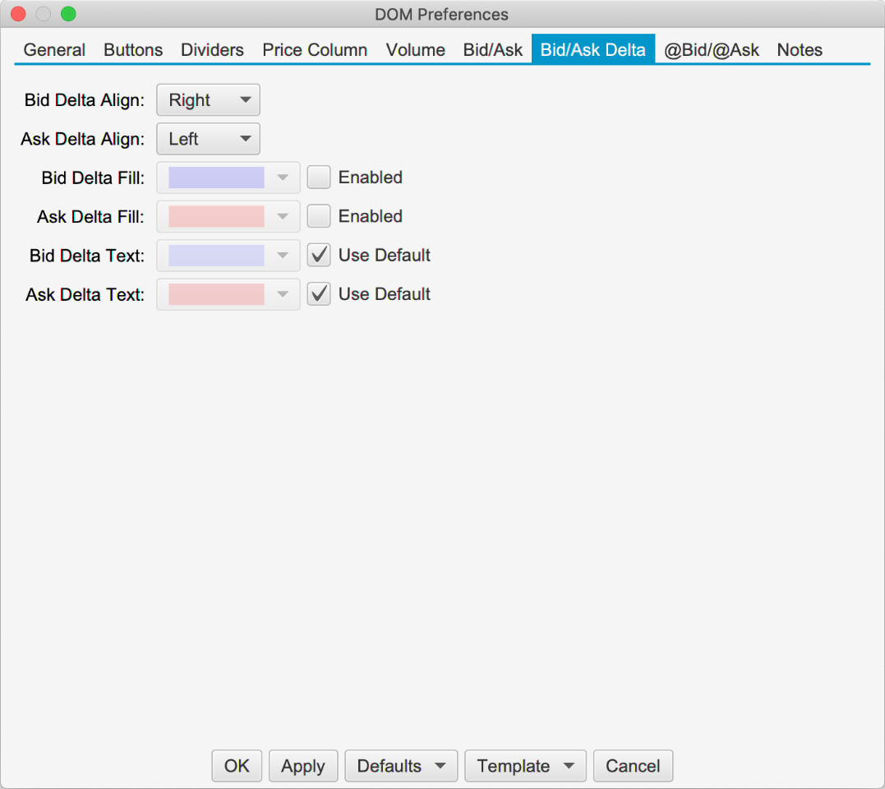This screenshot has width=885, height=789.
Task: Select the Price Column tab
Action: [x=315, y=50]
